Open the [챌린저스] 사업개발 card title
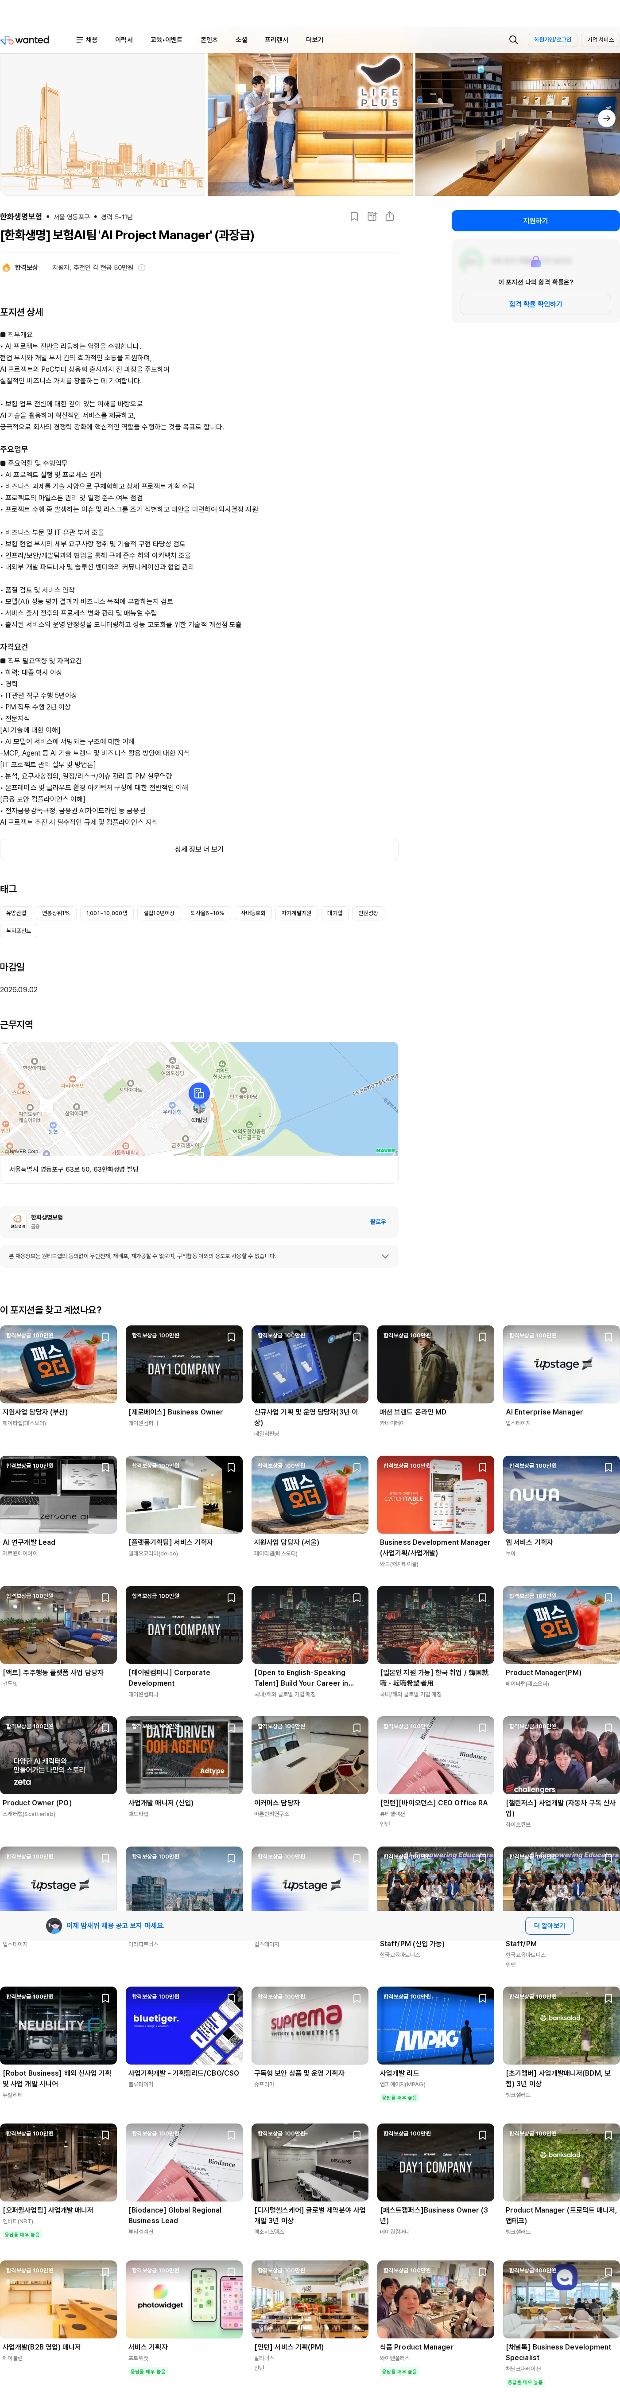This screenshot has height=2408, width=620. (x=560, y=1808)
